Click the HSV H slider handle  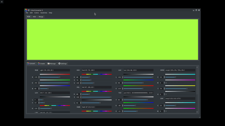89,77
